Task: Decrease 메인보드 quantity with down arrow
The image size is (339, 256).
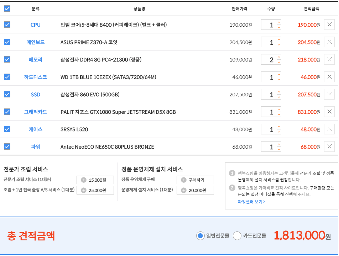Action: [x=279, y=44]
